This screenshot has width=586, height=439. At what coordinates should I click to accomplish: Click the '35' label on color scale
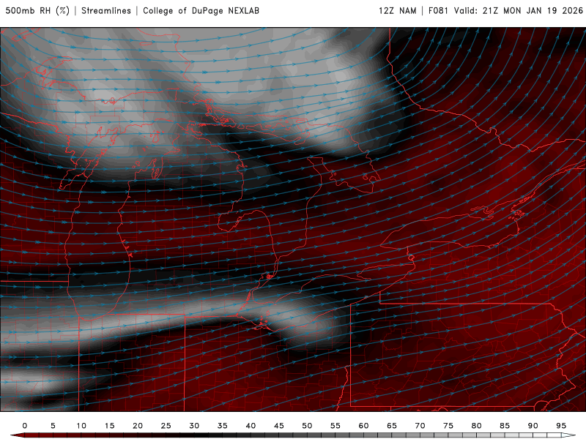pos(223,426)
